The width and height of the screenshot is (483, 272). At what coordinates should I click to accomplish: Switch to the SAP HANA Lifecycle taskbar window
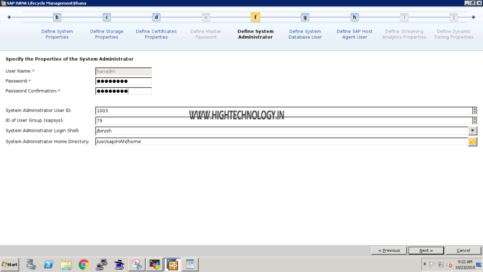173,264
